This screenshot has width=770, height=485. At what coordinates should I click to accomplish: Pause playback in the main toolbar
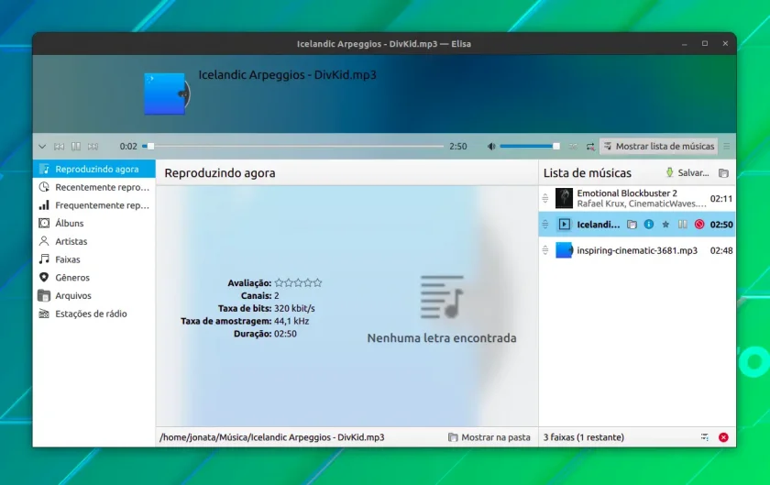(76, 147)
